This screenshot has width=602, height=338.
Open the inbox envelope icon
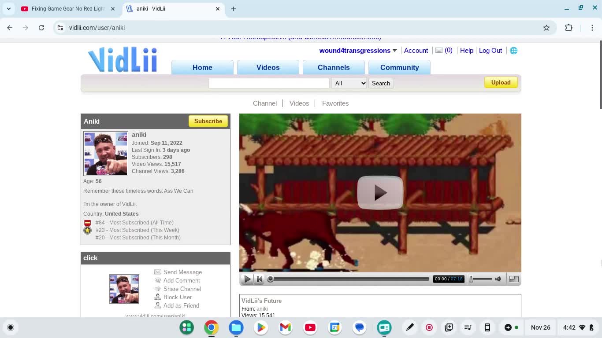tap(439, 51)
